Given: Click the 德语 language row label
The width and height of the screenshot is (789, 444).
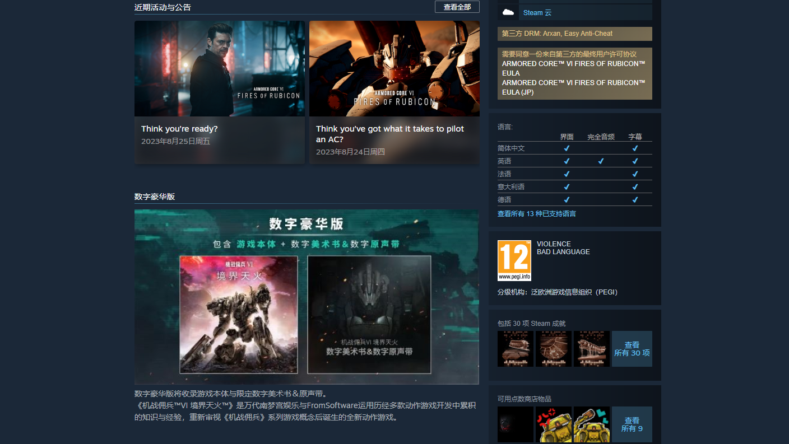Looking at the screenshot, I should 504,200.
